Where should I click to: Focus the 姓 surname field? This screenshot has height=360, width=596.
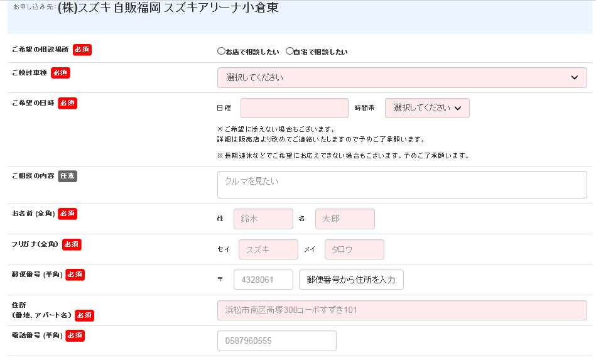click(263, 219)
